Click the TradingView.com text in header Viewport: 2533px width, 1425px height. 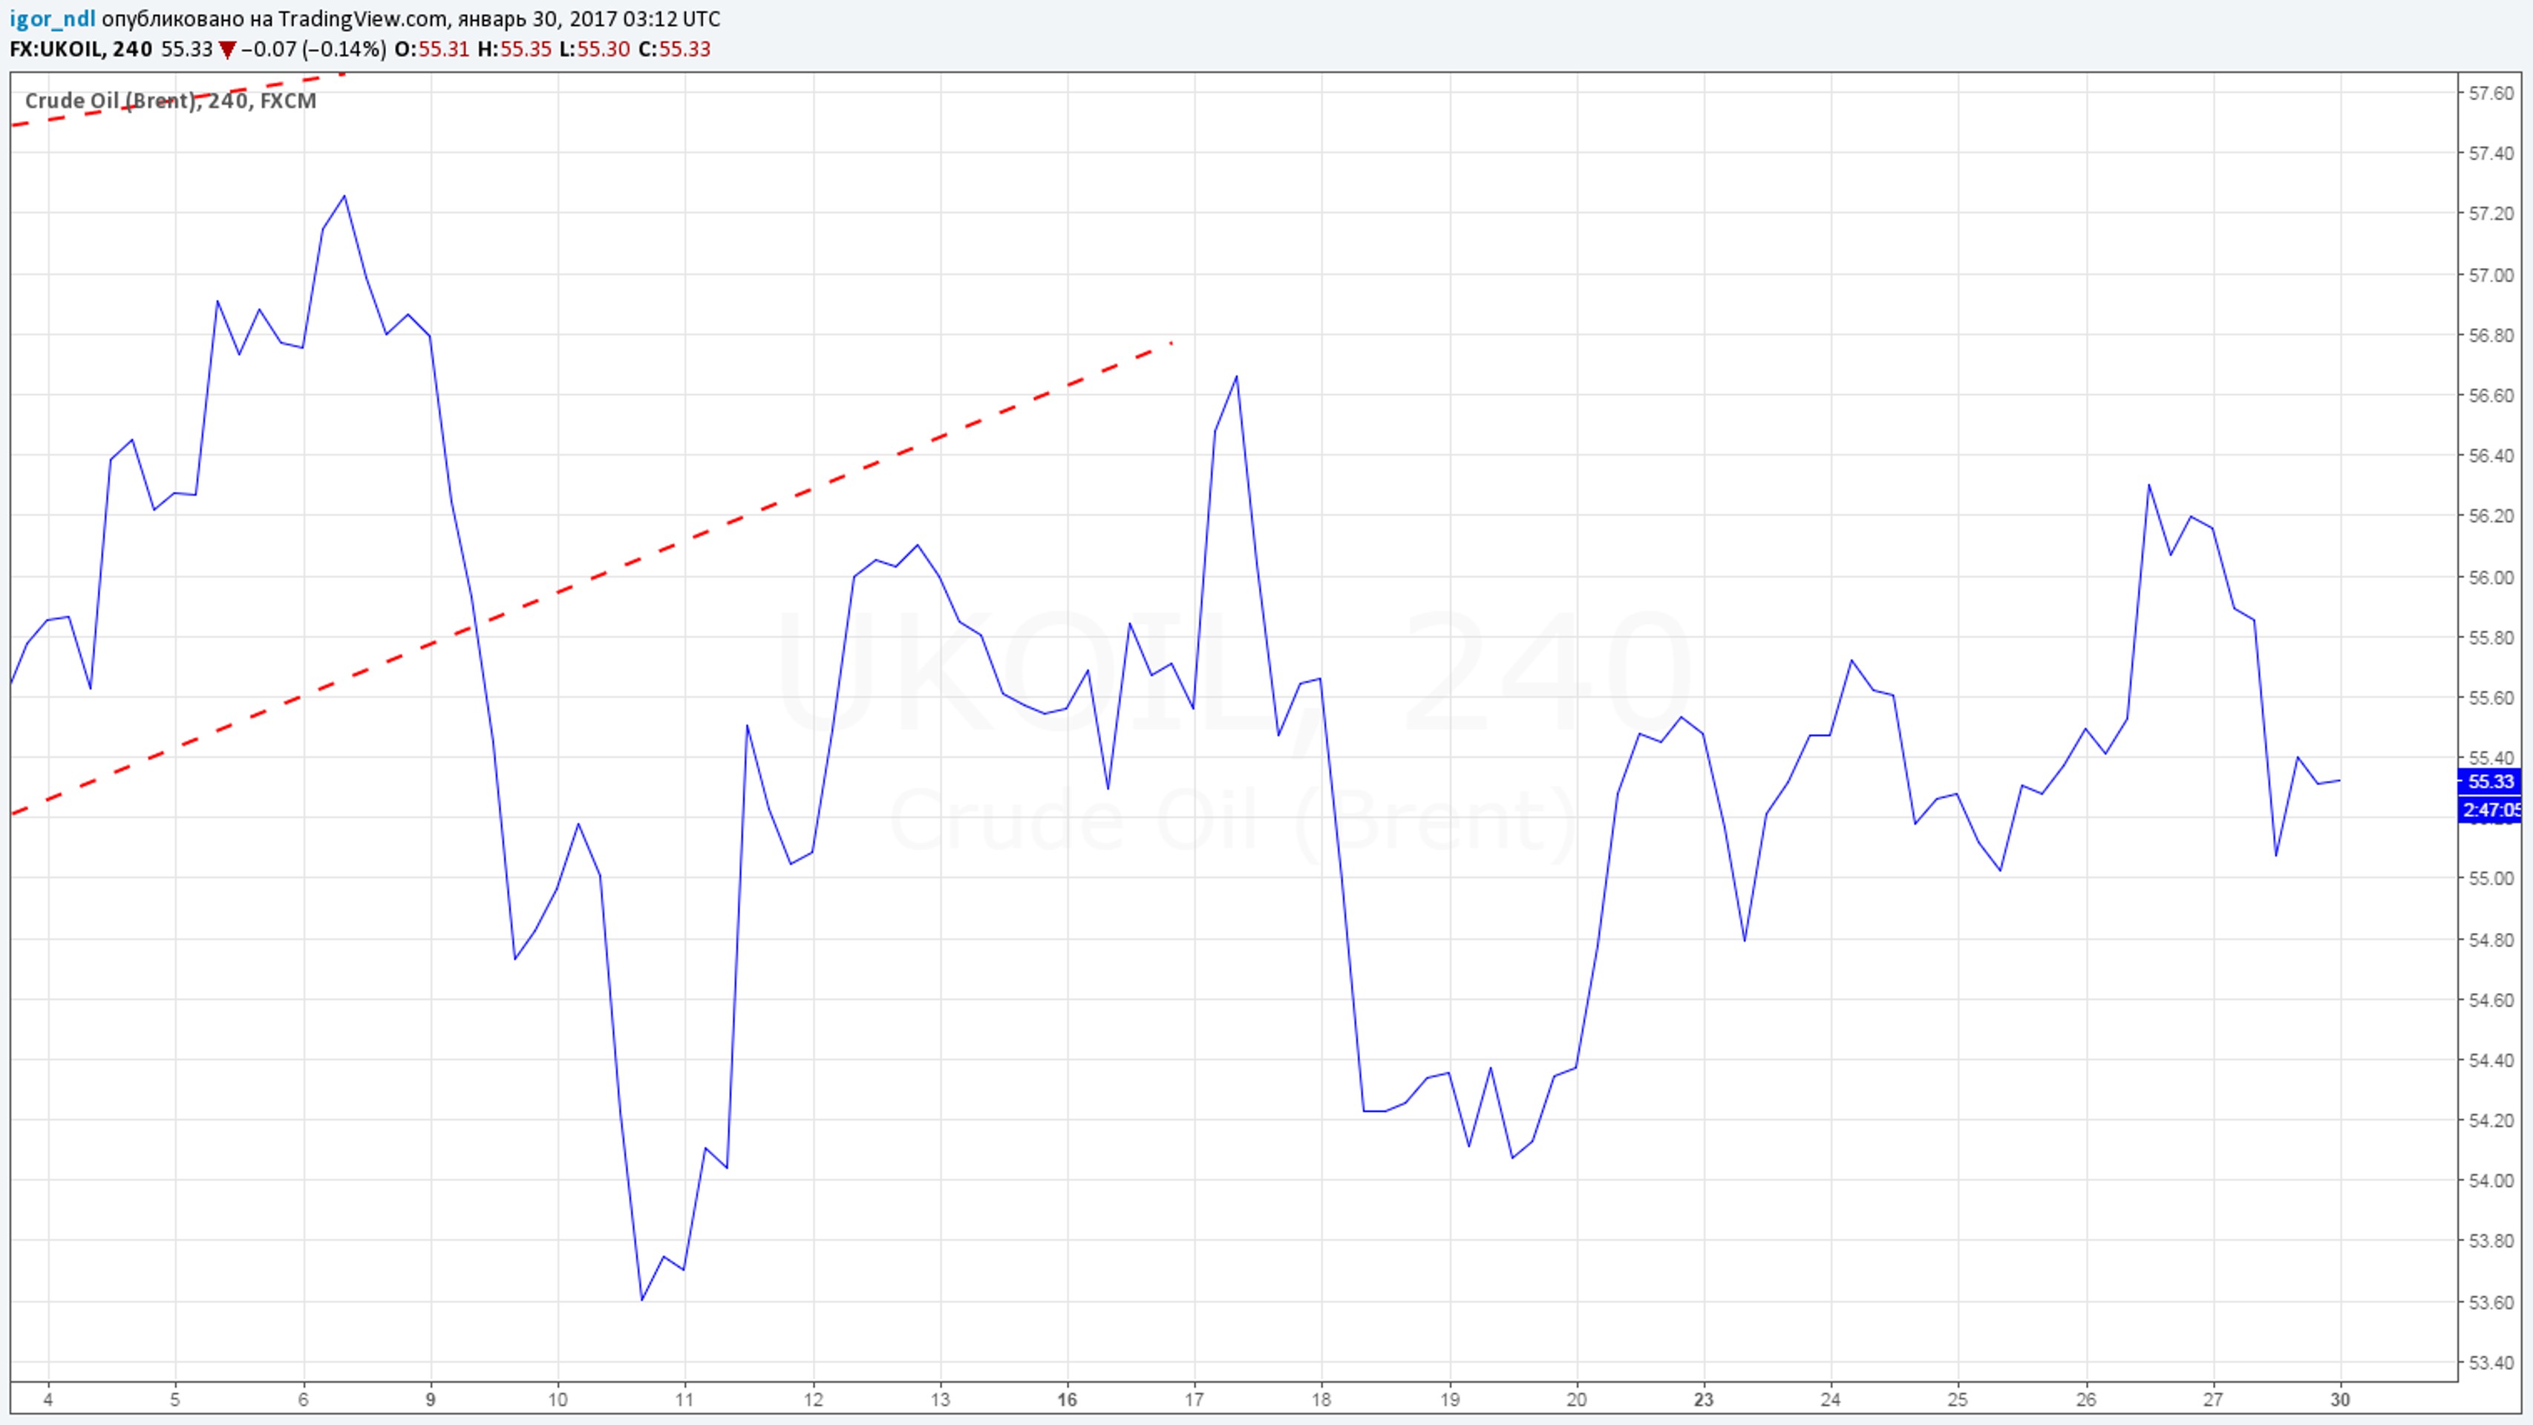pyautogui.click(x=362, y=19)
